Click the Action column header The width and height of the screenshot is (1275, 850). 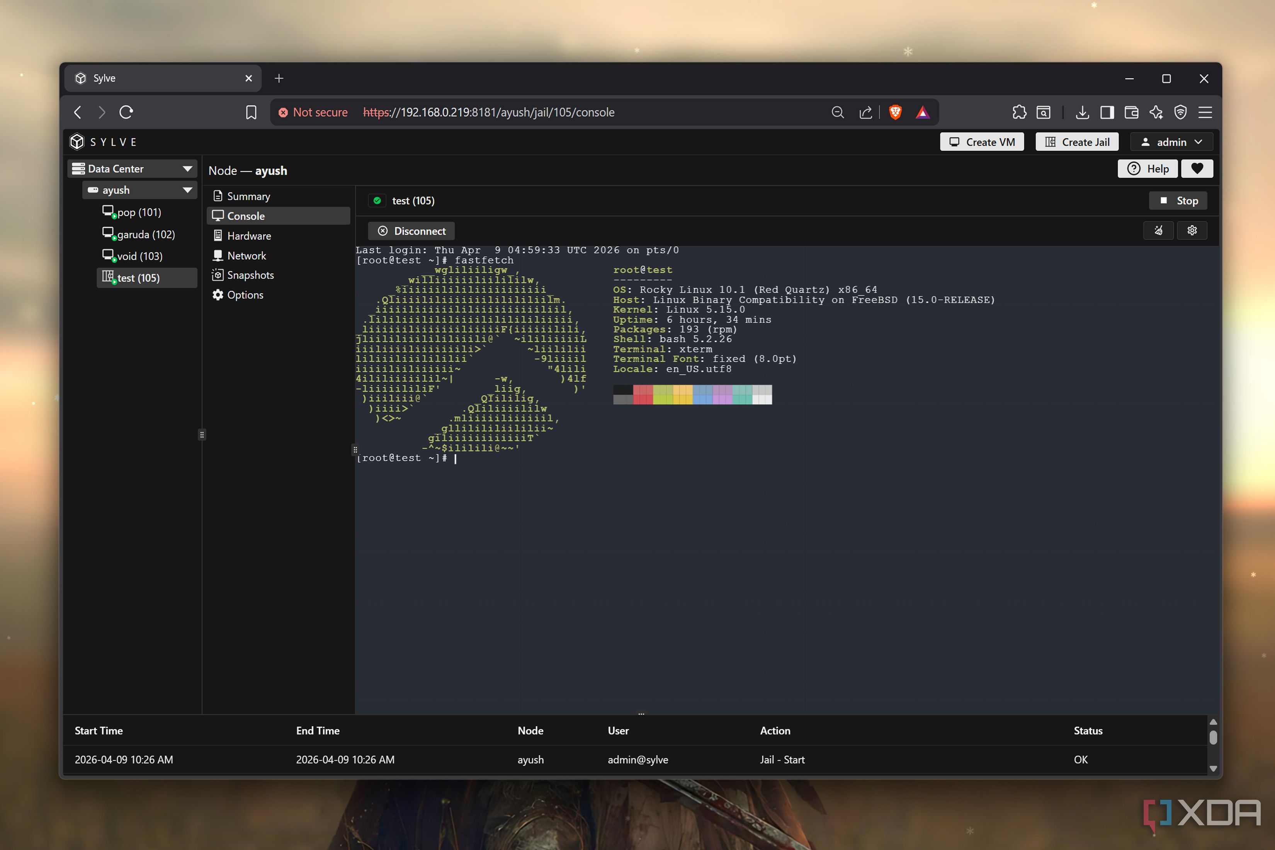(x=775, y=731)
